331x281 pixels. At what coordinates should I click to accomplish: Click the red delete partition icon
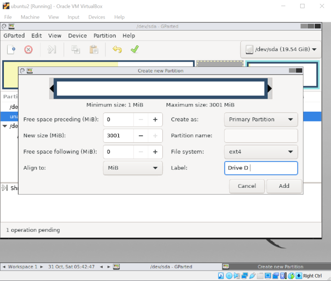pyautogui.click(x=28, y=50)
